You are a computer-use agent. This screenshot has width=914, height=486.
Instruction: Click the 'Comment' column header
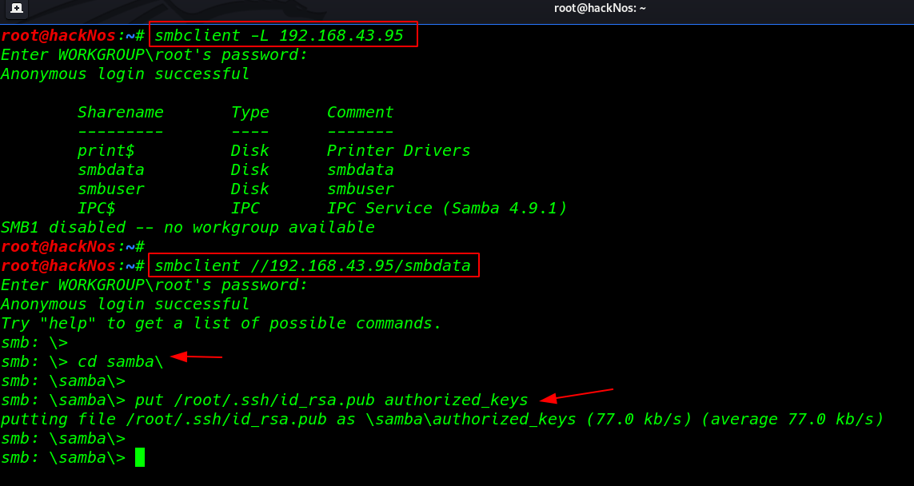[360, 112]
